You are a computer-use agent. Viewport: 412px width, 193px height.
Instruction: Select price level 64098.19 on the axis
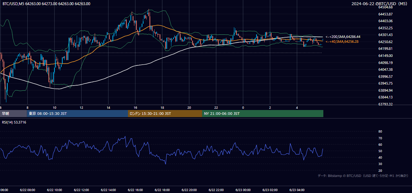385,63
